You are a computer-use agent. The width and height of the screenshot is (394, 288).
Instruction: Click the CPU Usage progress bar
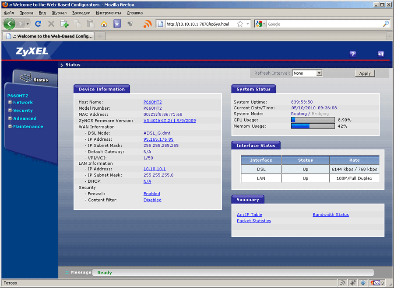tap(313, 120)
